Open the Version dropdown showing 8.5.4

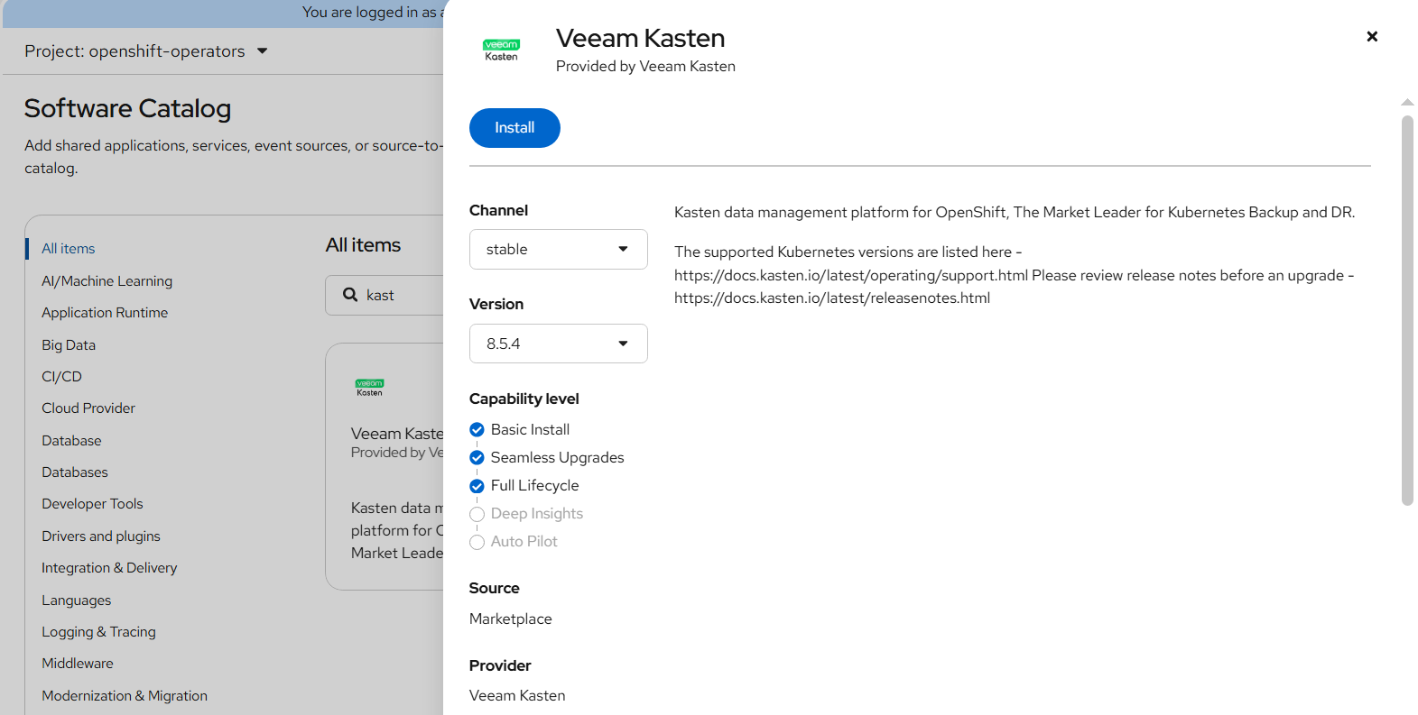[x=558, y=344]
